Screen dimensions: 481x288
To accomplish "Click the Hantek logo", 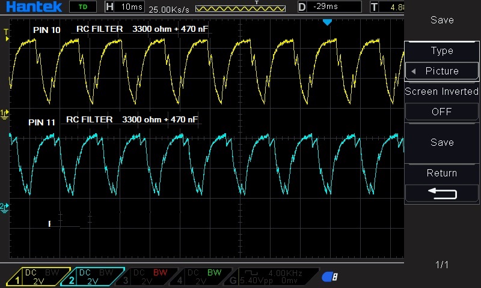I will [x=34, y=7].
